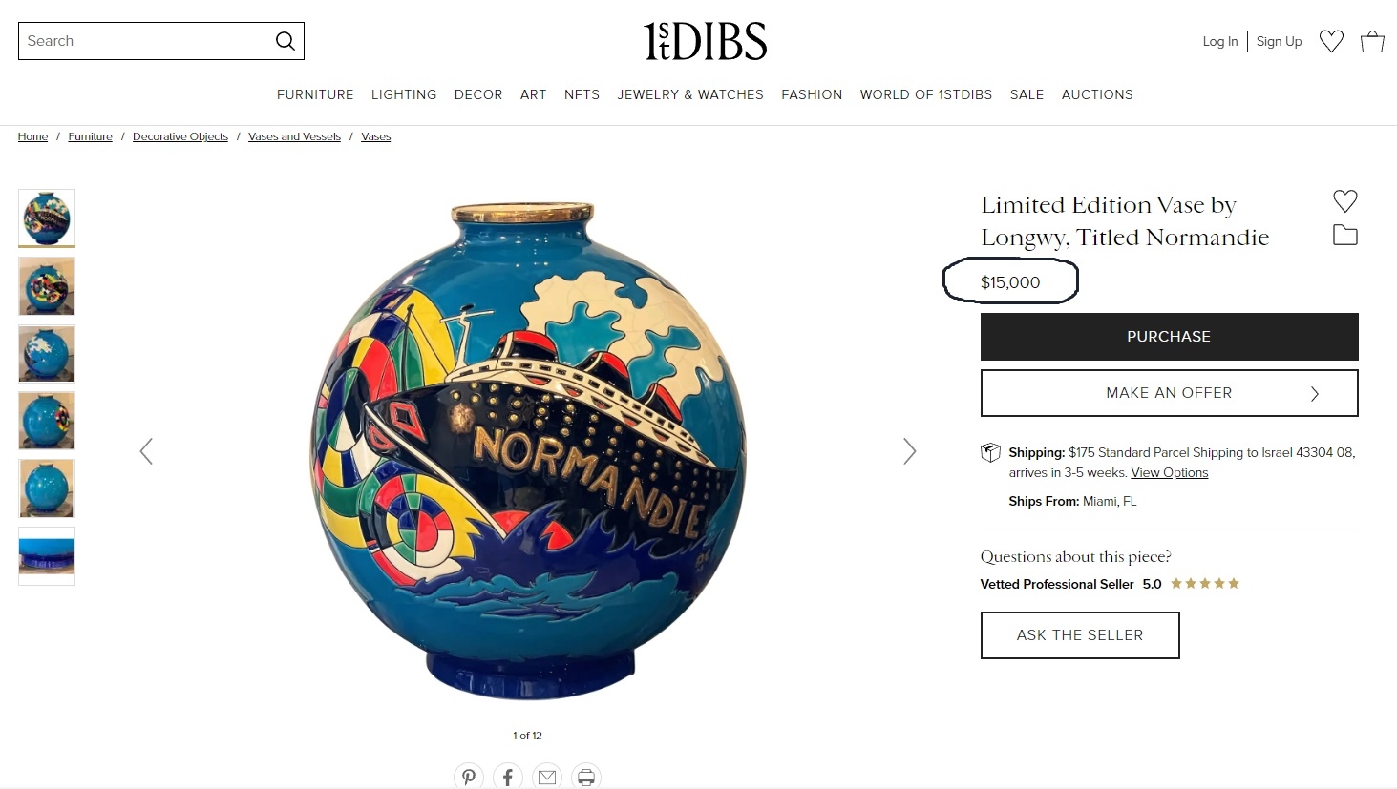The width and height of the screenshot is (1397, 789).
Task: Save item with heart icon beside title
Action: tap(1345, 201)
